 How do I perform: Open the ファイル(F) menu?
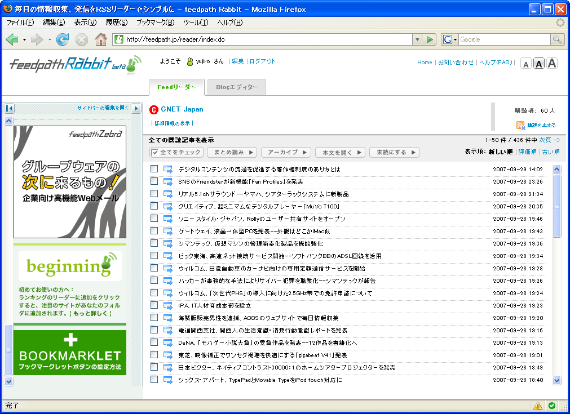[20, 23]
